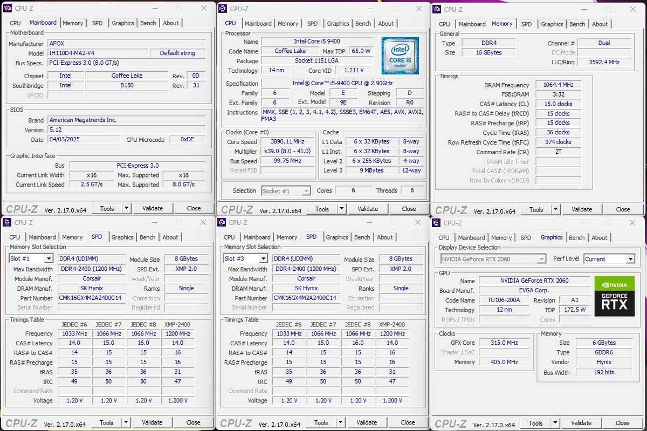Click the TU106-200A code name value
The height and width of the screenshot is (431, 647).
pyautogui.click(x=504, y=300)
